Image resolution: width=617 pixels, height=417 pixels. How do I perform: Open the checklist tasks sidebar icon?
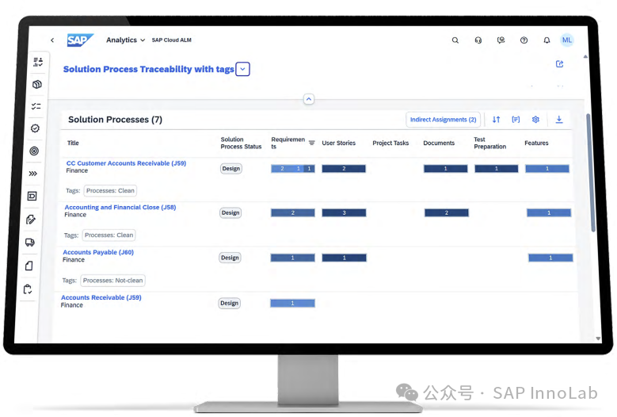pos(36,106)
